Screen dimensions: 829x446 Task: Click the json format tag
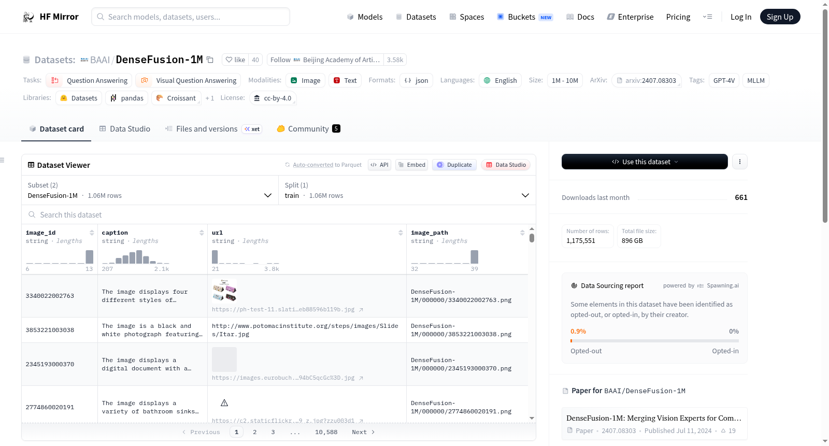[417, 80]
